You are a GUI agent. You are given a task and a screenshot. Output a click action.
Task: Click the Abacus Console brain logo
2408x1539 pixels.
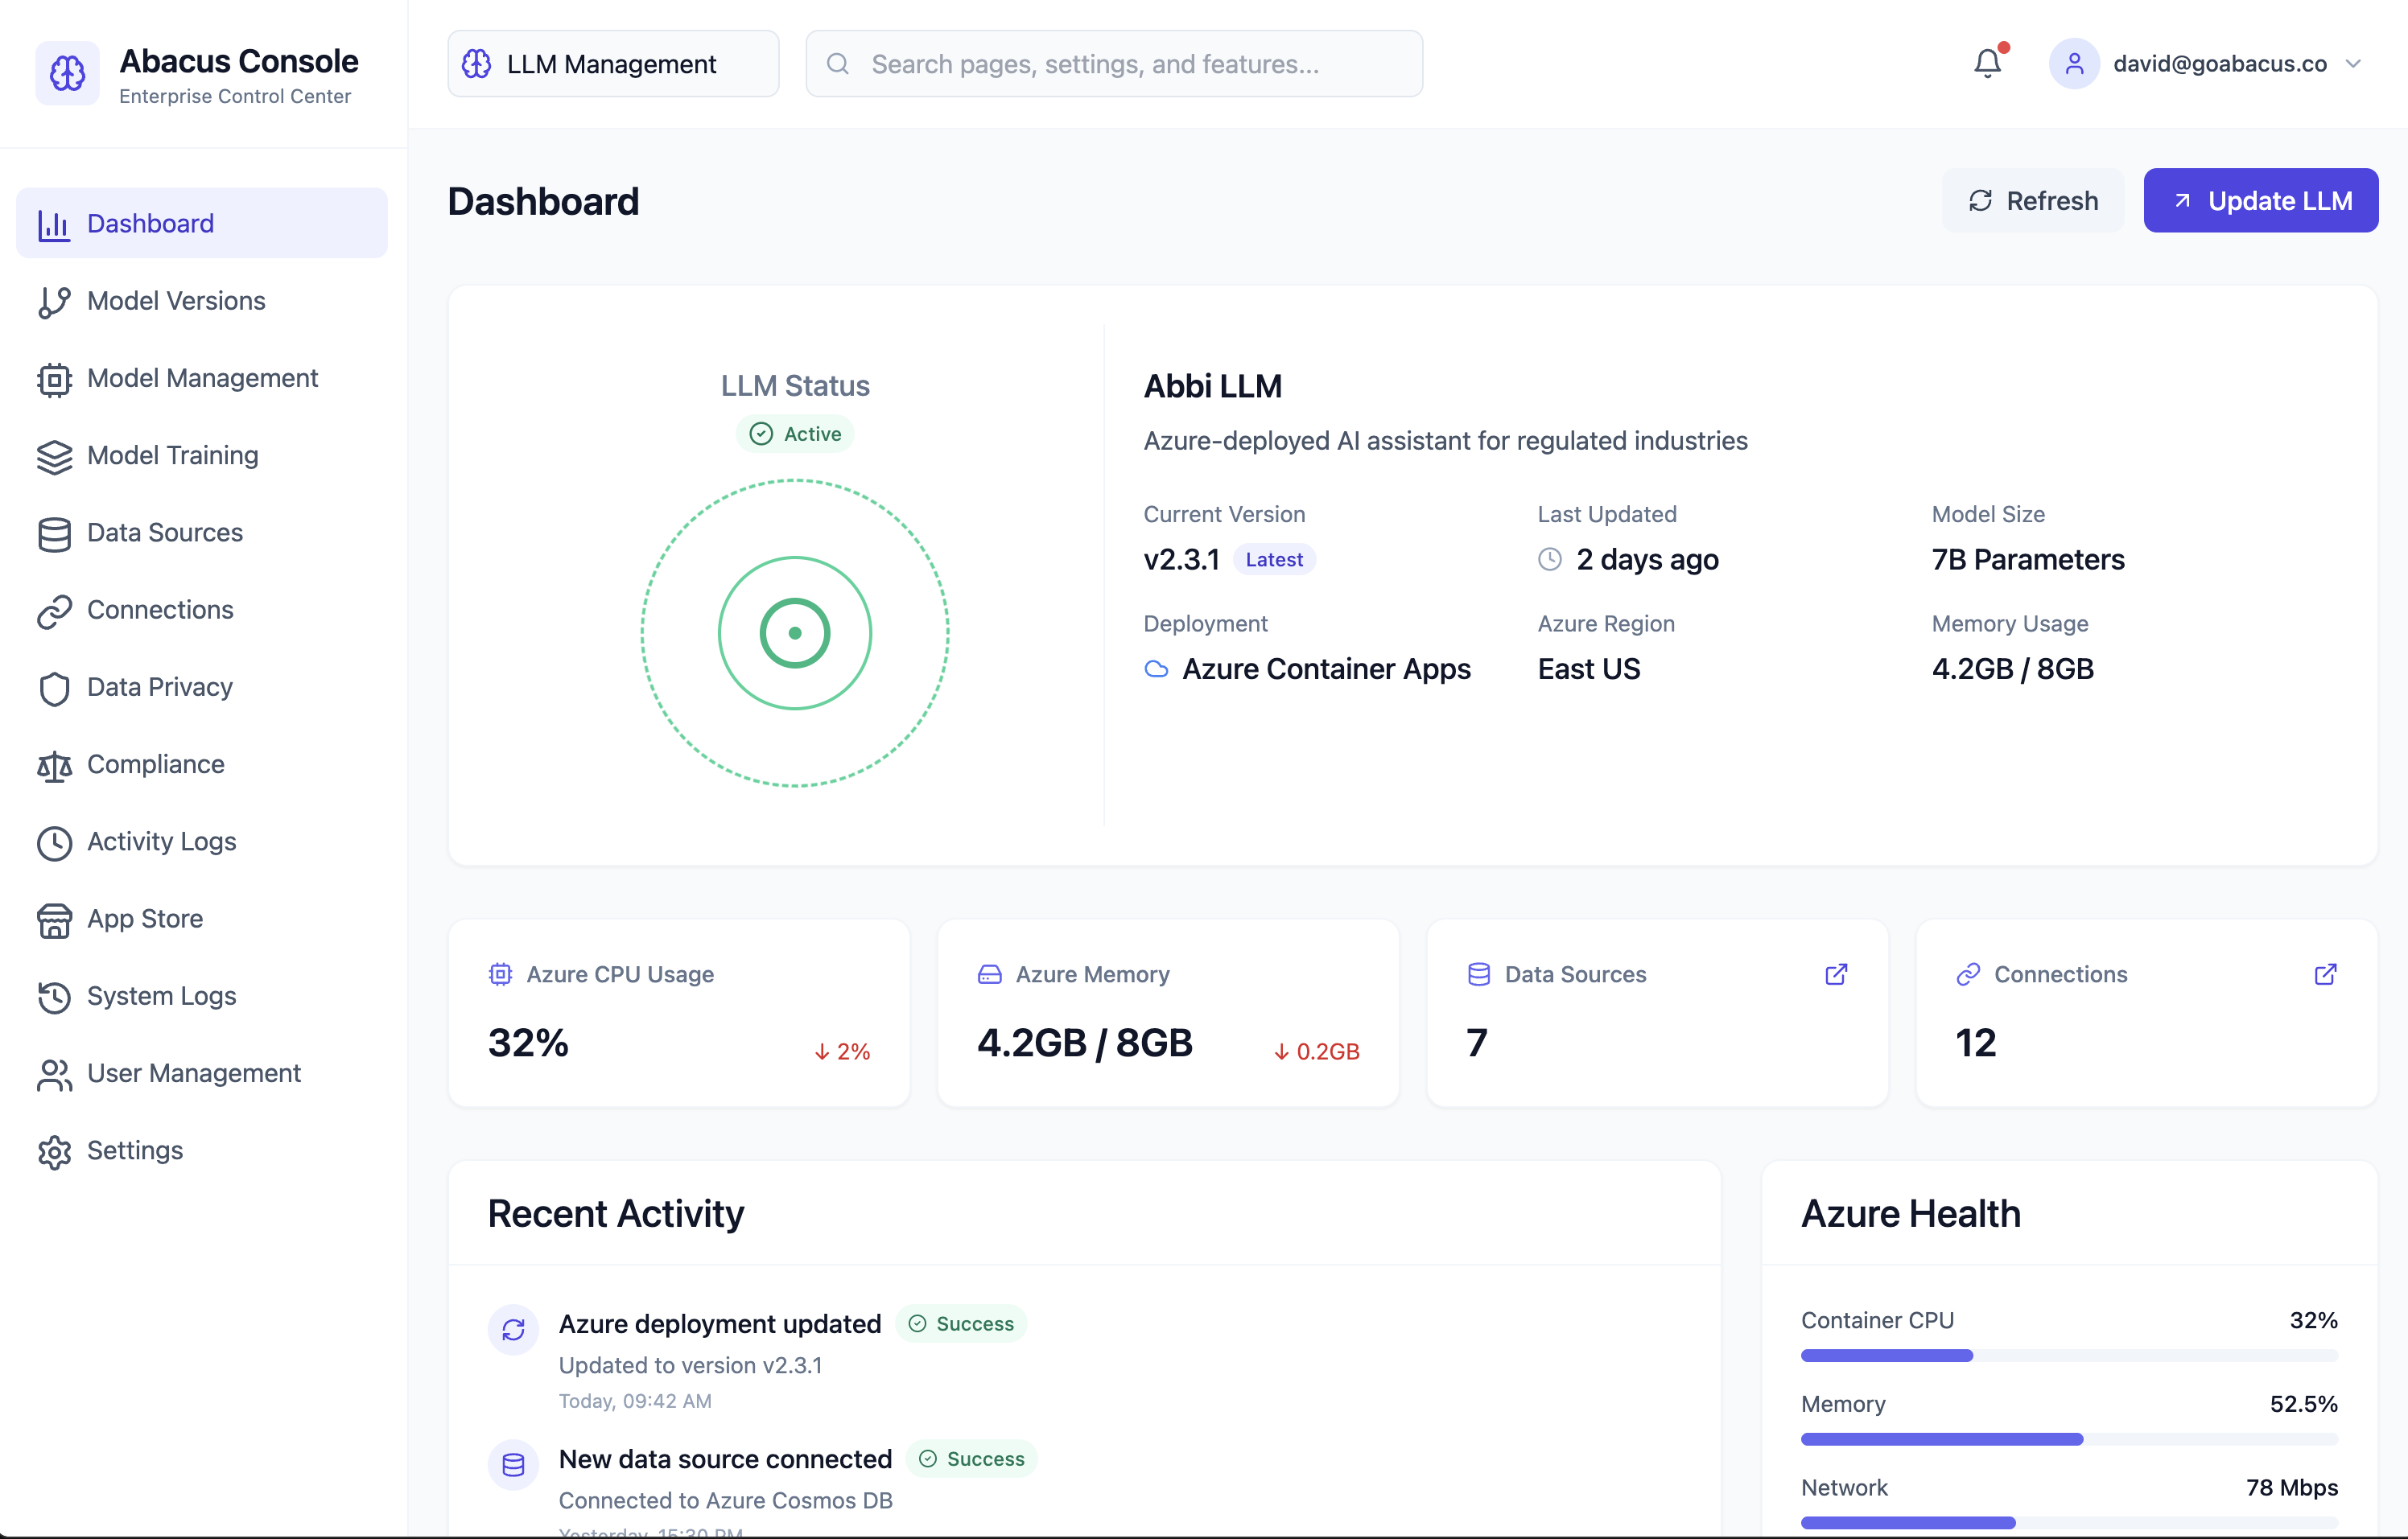point(66,72)
